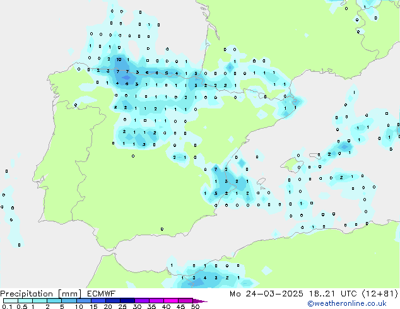
Task: Click the 'UTC' text in the header
Action: pos(349,294)
